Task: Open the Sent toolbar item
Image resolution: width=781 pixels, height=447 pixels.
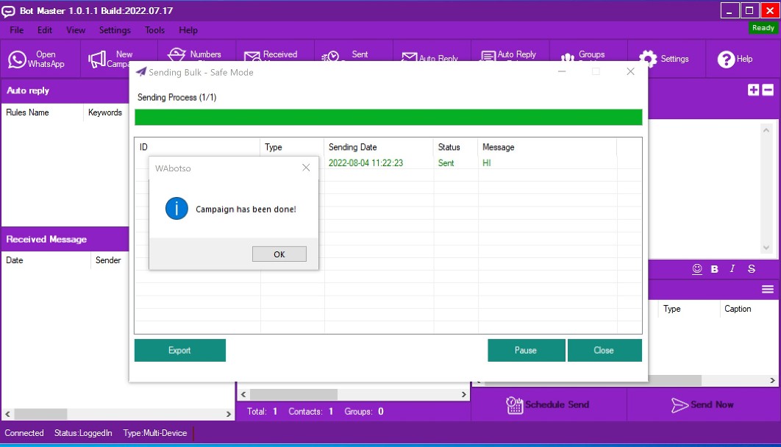Action: coord(345,54)
